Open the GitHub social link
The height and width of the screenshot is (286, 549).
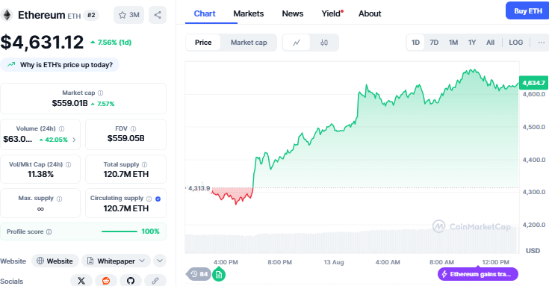(131, 281)
